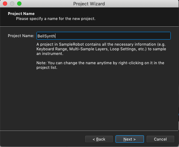Click "an instrument." ending the description
The image size is (179, 147).
(50, 54)
